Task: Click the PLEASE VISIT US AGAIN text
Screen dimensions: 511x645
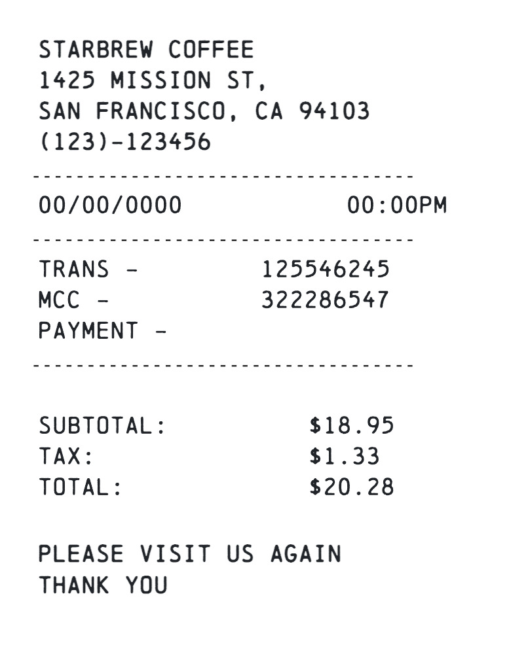Action: click(190, 555)
